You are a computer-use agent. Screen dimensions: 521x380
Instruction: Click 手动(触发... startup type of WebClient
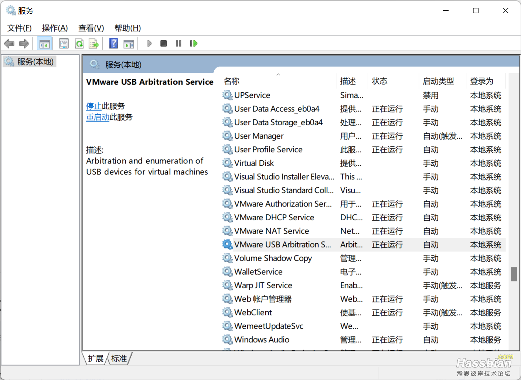tap(443, 313)
